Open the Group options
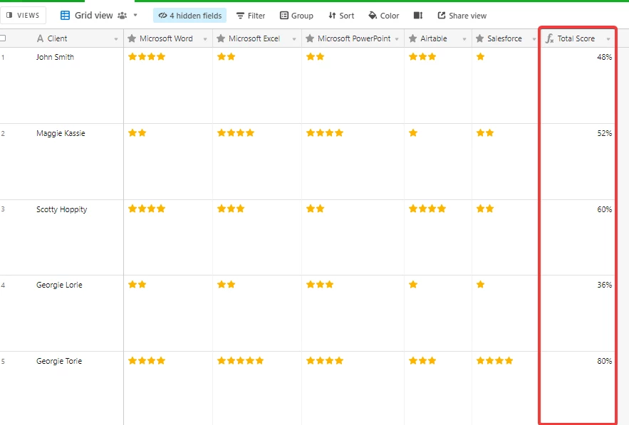 pos(296,16)
